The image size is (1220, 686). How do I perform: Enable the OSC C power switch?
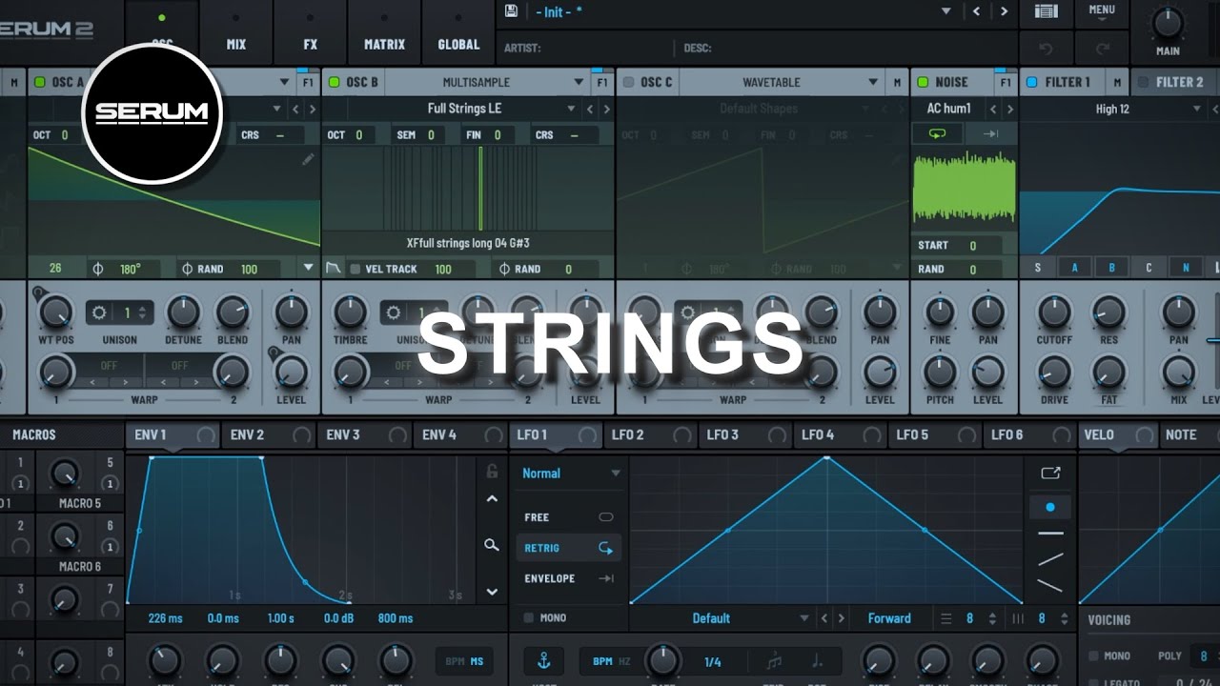tap(628, 82)
